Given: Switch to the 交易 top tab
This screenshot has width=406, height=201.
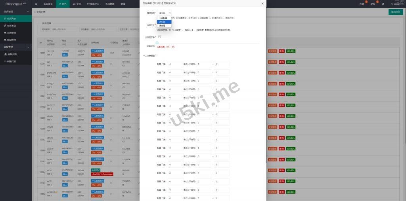Looking at the screenshot, I should (77, 4).
